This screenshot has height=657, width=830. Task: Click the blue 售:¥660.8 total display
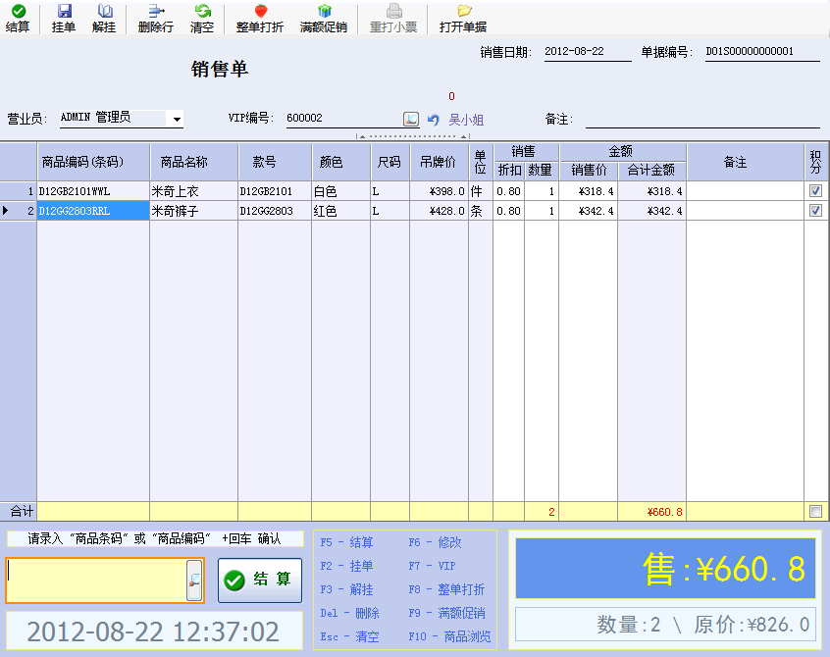[665, 569]
